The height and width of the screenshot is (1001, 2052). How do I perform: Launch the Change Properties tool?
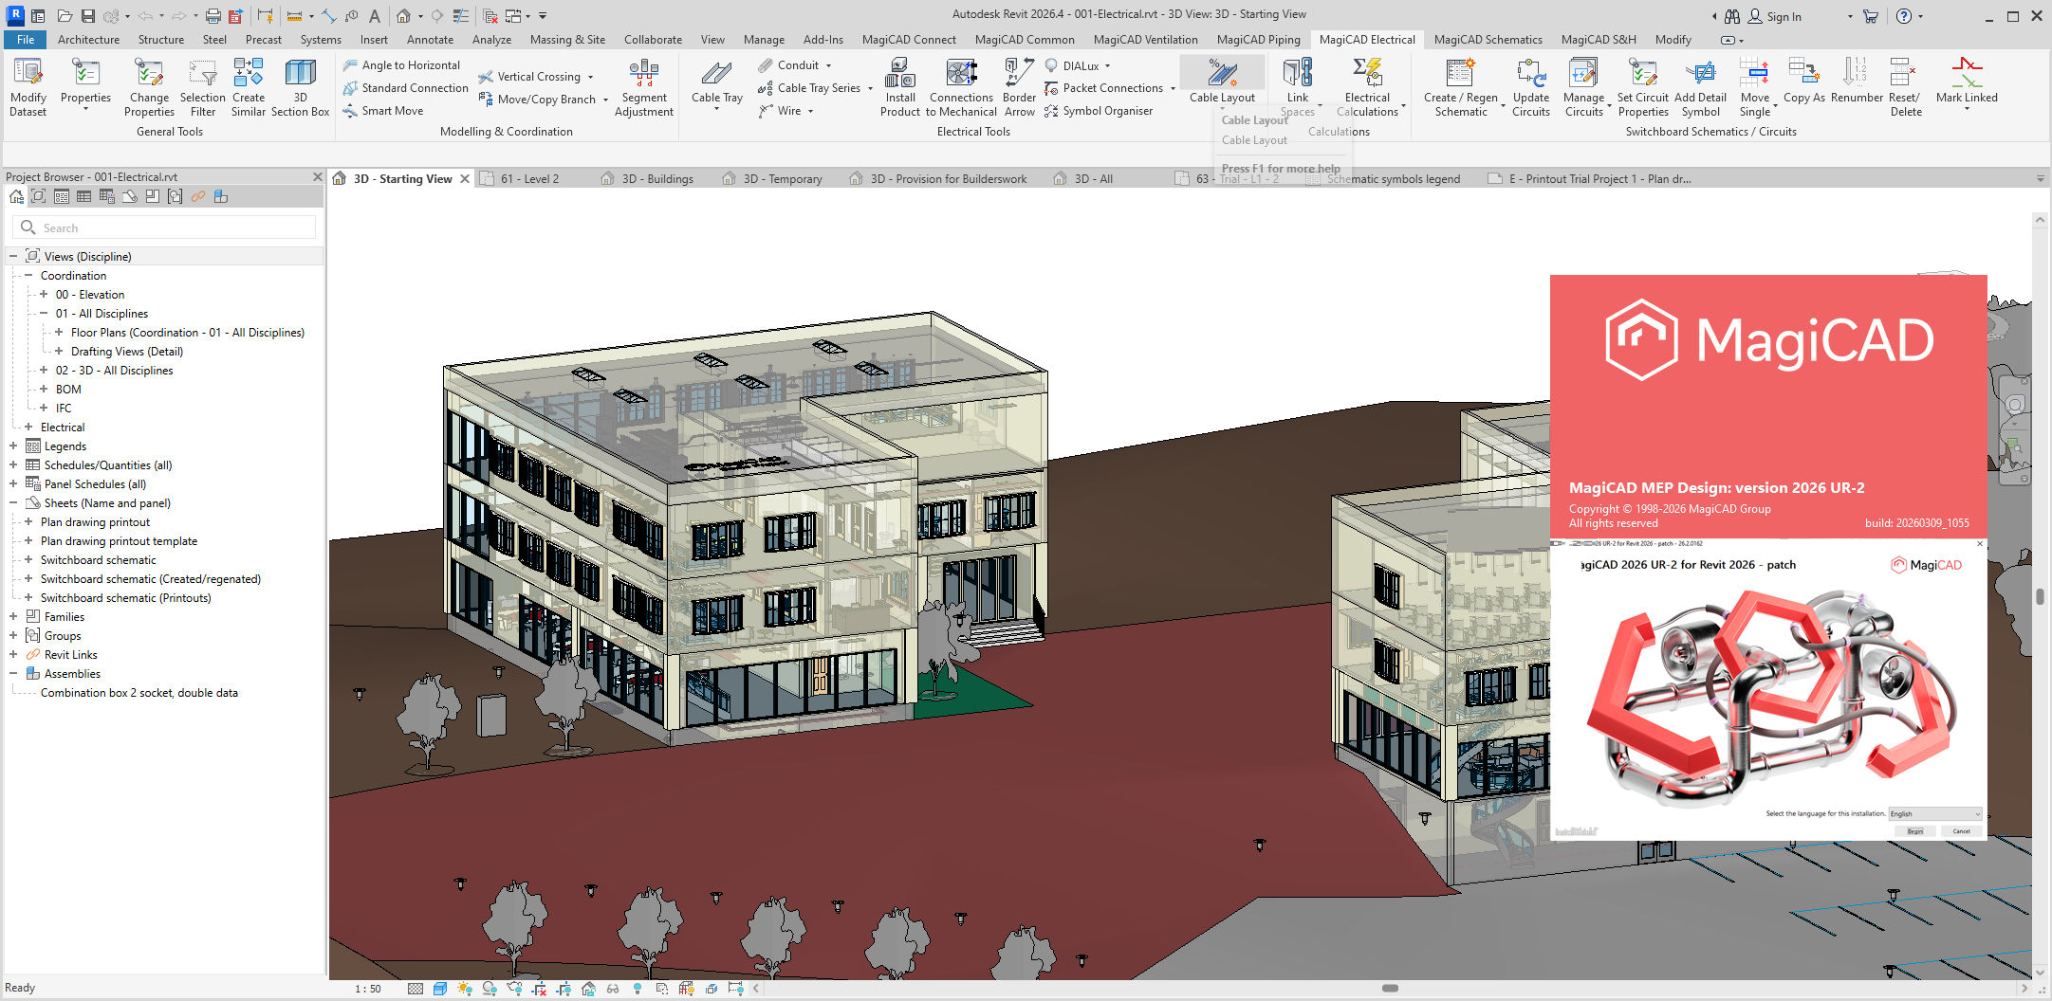(x=149, y=86)
